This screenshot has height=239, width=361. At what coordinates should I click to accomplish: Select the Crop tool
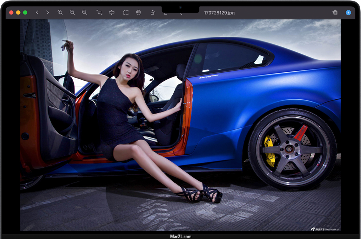[99, 12]
